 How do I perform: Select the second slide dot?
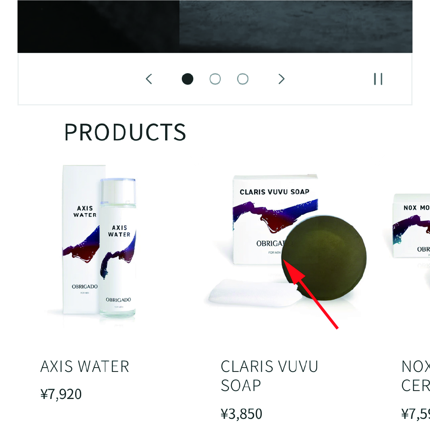(x=215, y=79)
